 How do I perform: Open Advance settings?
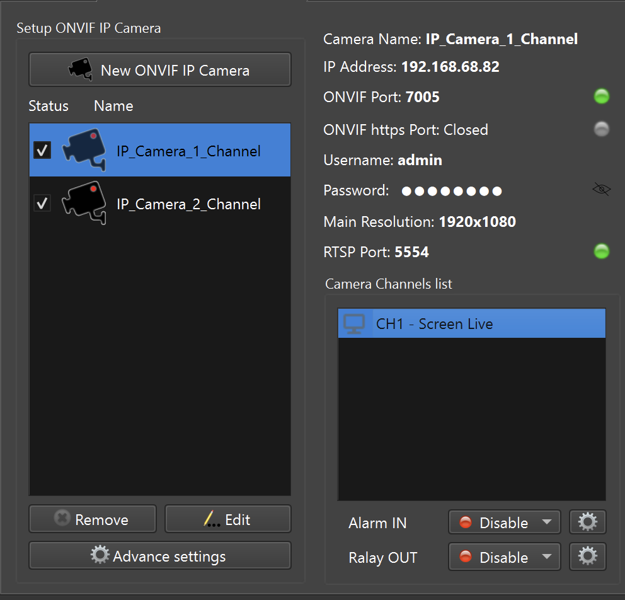159,556
